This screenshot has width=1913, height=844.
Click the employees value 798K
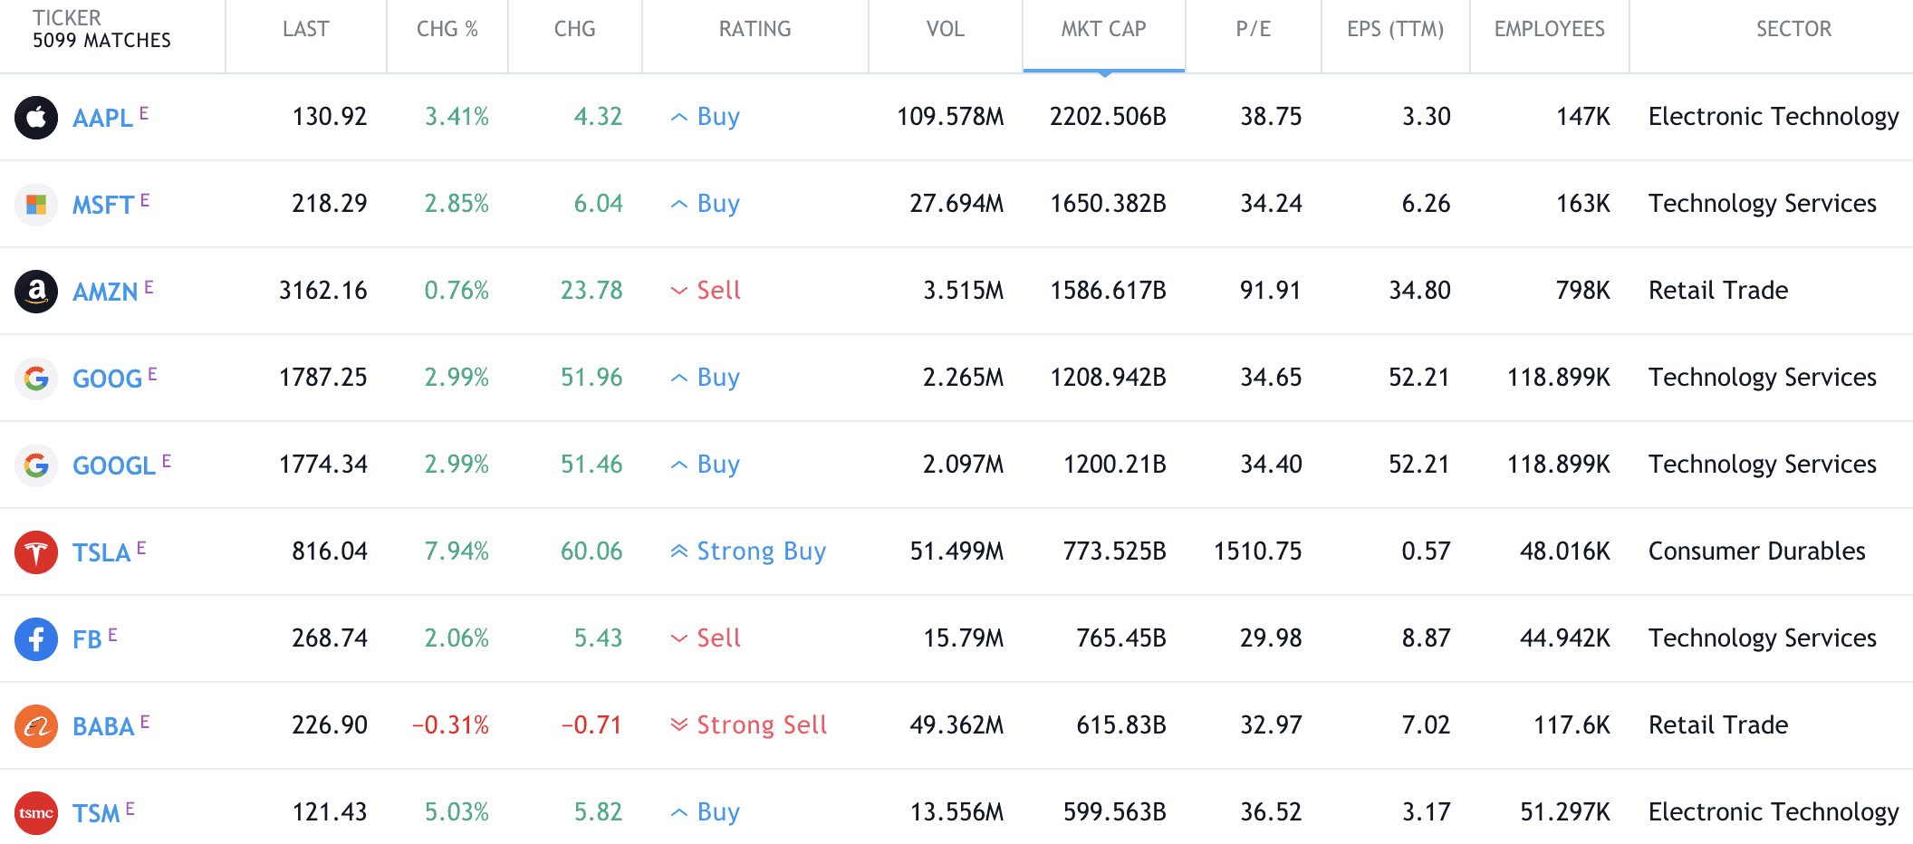click(x=1582, y=291)
